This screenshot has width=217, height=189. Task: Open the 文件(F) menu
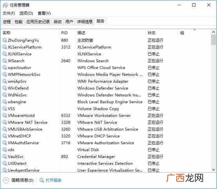tap(9, 13)
